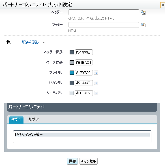Switch to the タブ 2 preview tab

click(x=33, y=120)
